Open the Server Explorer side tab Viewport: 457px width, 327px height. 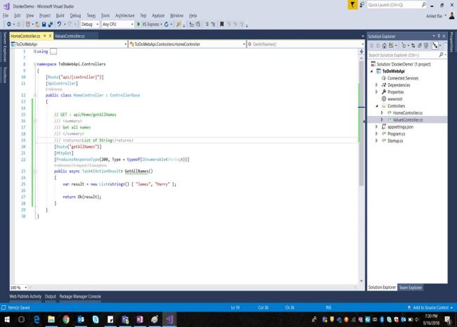pos(5,47)
